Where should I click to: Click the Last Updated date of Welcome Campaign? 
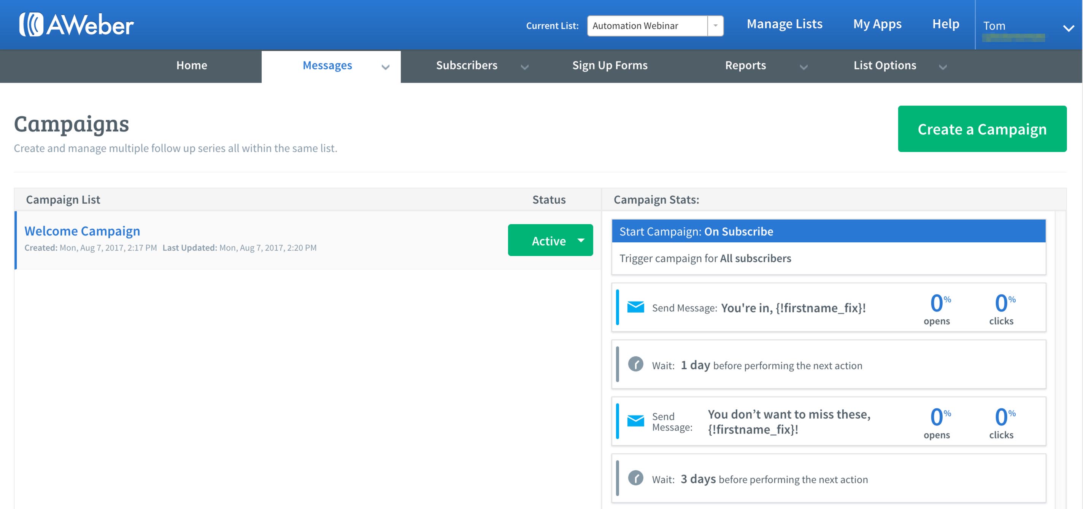(x=240, y=248)
